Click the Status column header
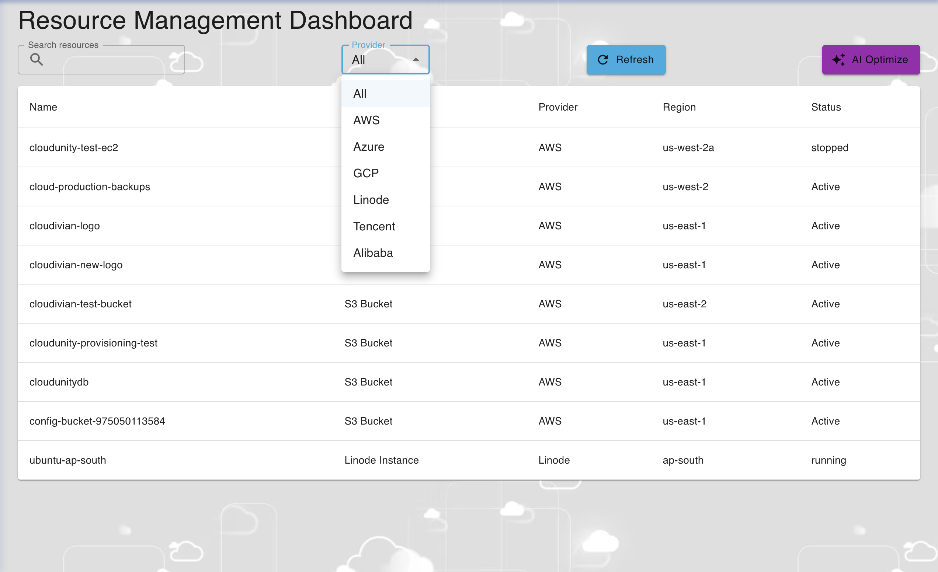The image size is (938, 572). click(826, 107)
